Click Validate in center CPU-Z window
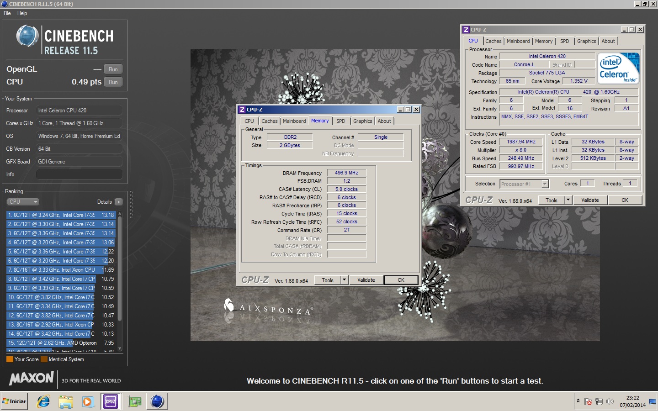 tap(366, 280)
